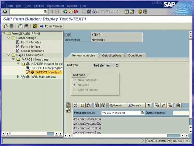Select the %TEXT1 New text 1 node
This screenshot has height=146, width=194.
pos(49,72)
